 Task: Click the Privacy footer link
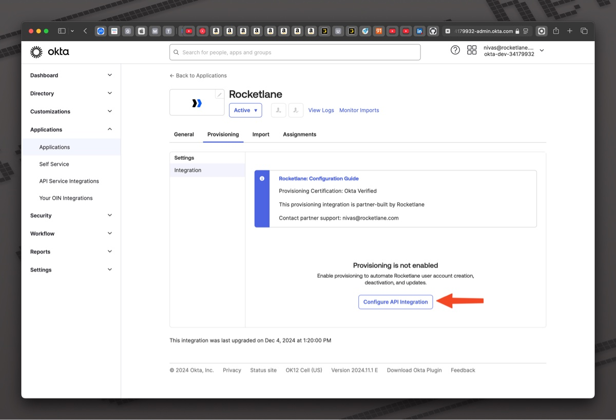tap(232, 370)
